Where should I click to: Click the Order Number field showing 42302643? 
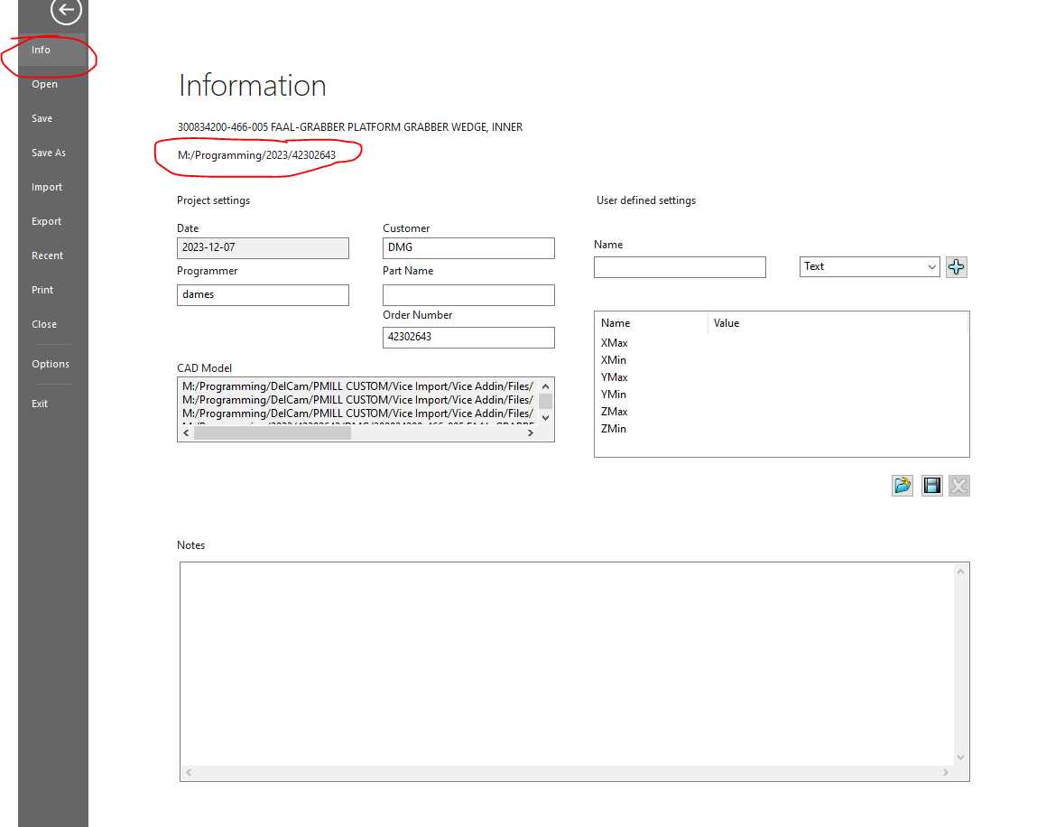pos(468,337)
